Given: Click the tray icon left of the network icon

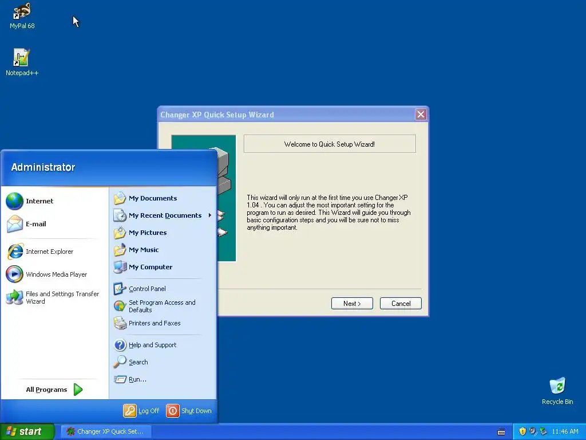Looking at the screenshot, I should point(533,431).
